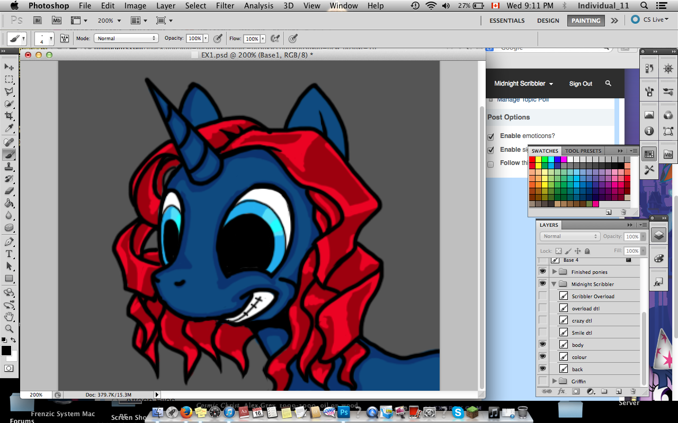Click delete layer trash icon
Image resolution: width=678 pixels, height=423 pixels.
632,392
